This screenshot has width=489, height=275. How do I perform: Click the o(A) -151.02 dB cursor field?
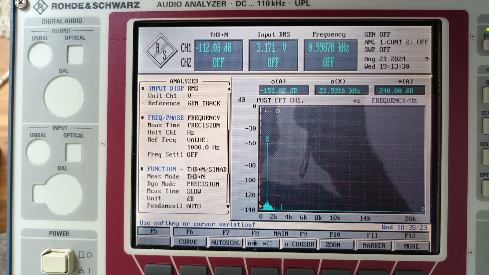[x=284, y=90]
